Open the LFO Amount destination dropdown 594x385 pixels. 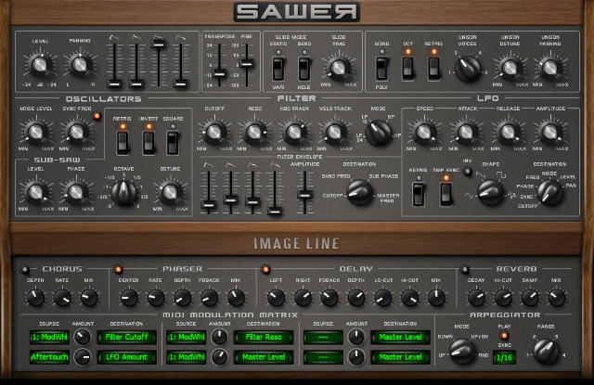tap(127, 357)
